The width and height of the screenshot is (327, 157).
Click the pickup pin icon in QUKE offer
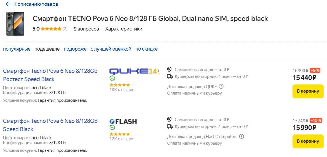coord(170,69)
